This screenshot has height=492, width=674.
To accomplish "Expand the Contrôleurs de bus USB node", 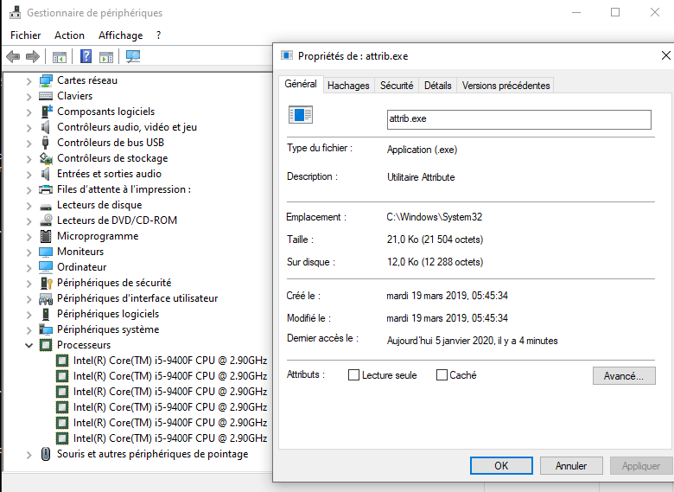I will pyautogui.click(x=29, y=143).
